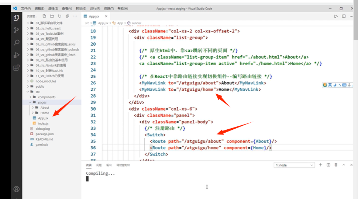358x199 pixels.
Task: Open yarn.lock in the file tree
Action: (x=52, y=144)
